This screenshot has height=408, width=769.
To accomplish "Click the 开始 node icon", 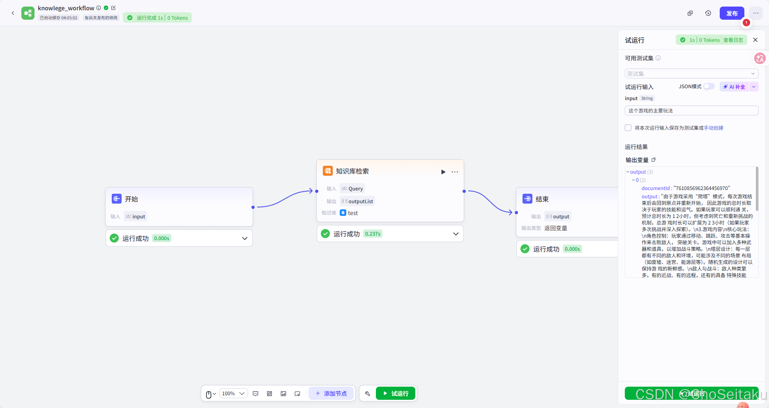I will [117, 199].
